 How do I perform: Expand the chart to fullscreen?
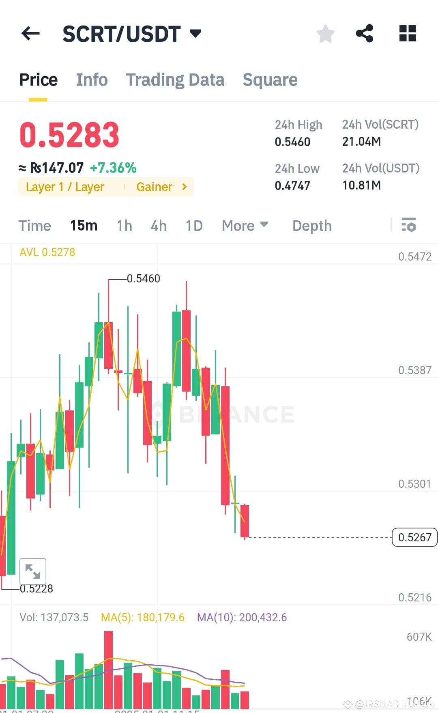[33, 571]
